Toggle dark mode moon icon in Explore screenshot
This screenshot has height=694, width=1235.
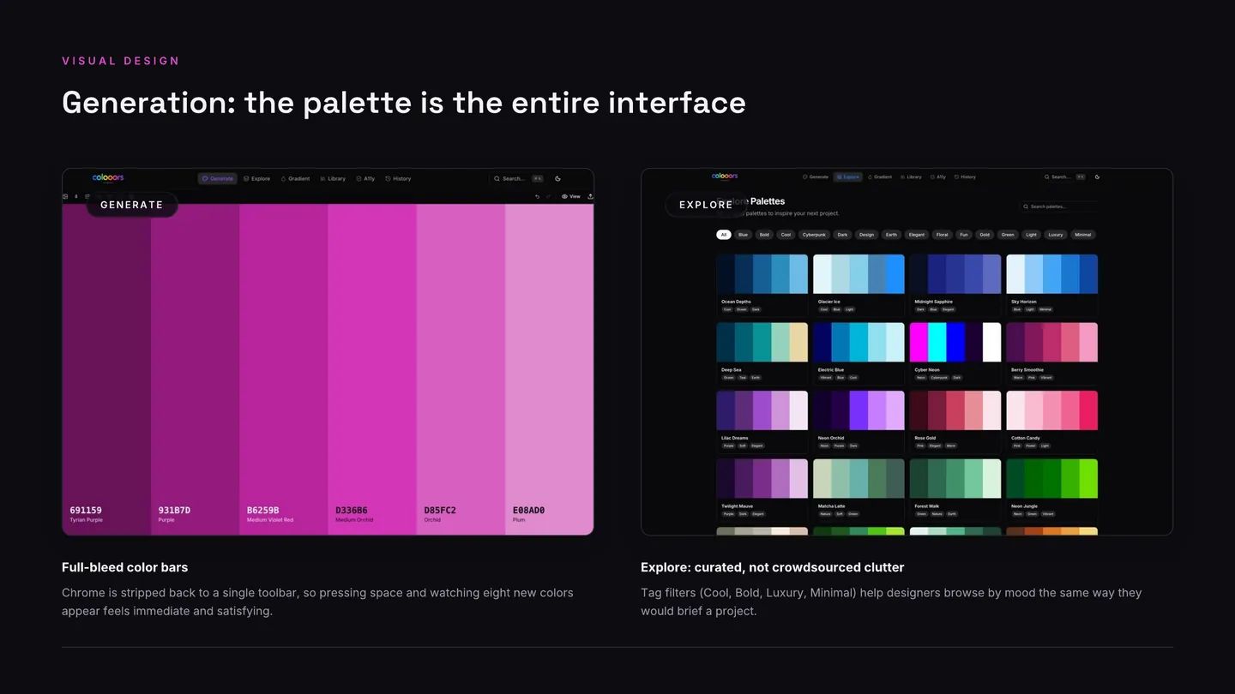point(1097,177)
